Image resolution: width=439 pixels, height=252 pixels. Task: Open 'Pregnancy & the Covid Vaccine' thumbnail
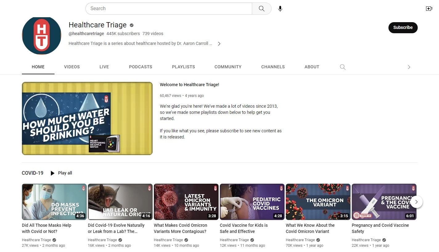[384, 202]
